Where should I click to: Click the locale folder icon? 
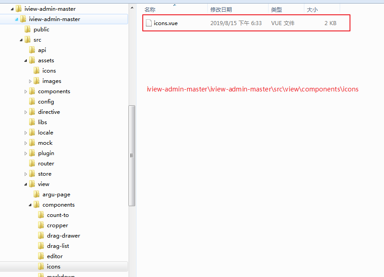coord(32,133)
